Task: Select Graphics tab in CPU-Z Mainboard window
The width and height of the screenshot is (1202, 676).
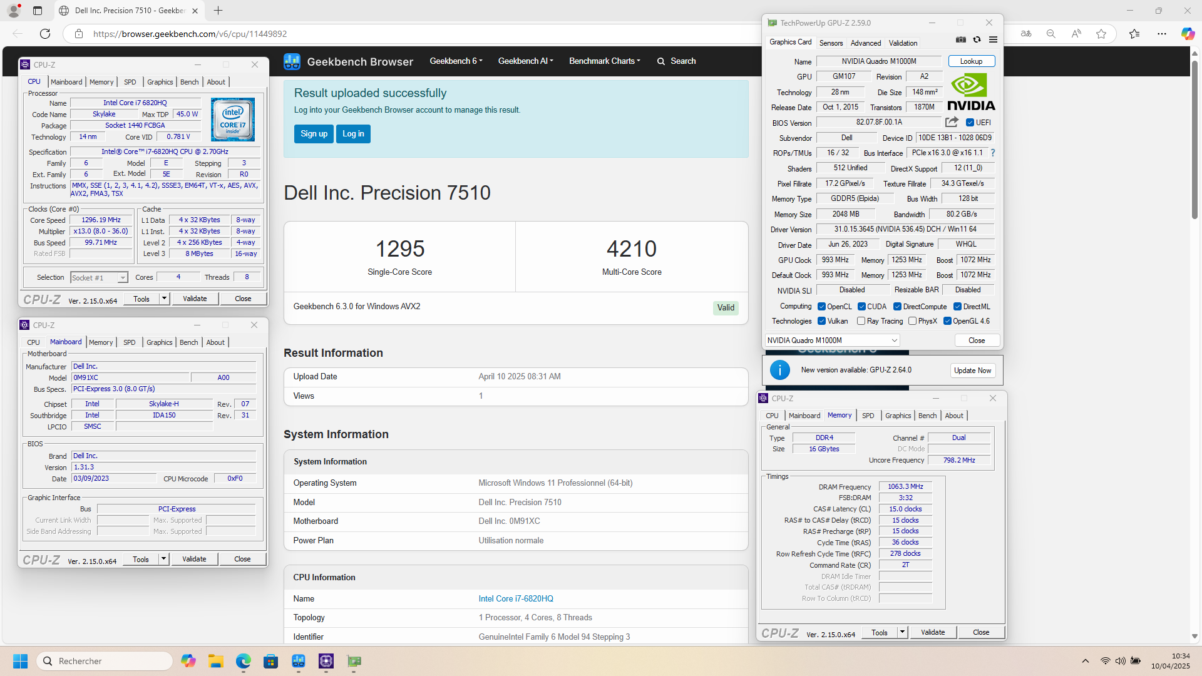Action: 159,342
